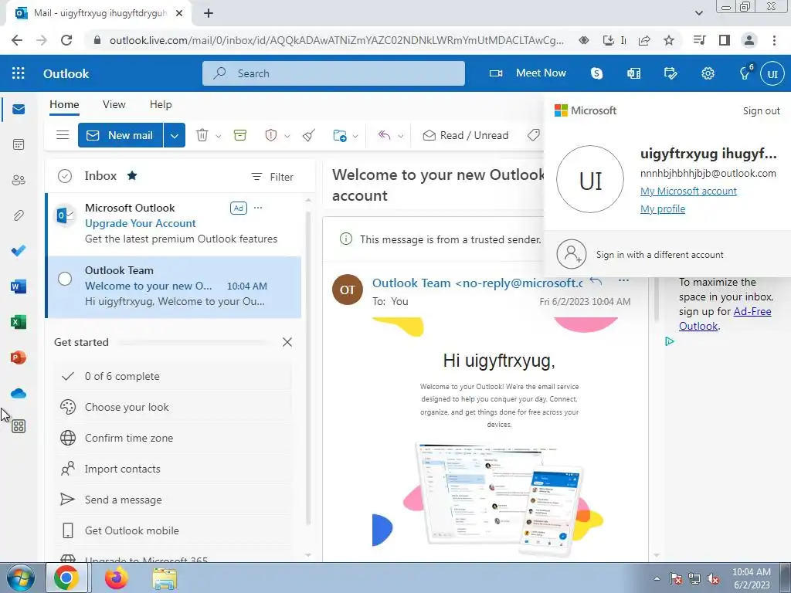The image size is (791, 593).
Task: Open File Explorer from the taskbar
Action: click(x=165, y=578)
